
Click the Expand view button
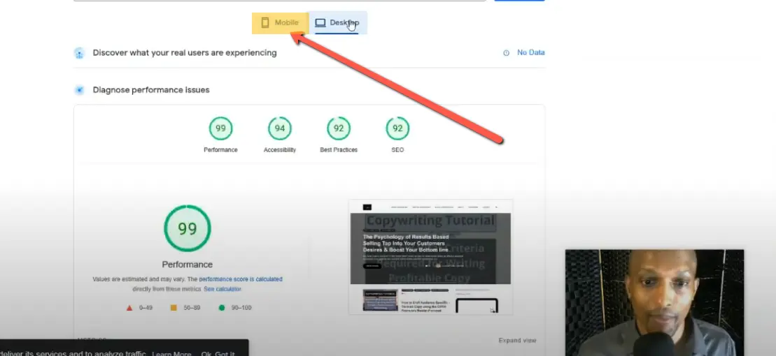coord(517,340)
